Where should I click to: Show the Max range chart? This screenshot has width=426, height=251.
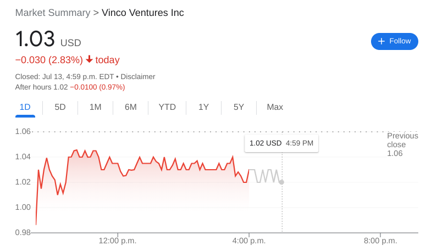click(x=275, y=107)
